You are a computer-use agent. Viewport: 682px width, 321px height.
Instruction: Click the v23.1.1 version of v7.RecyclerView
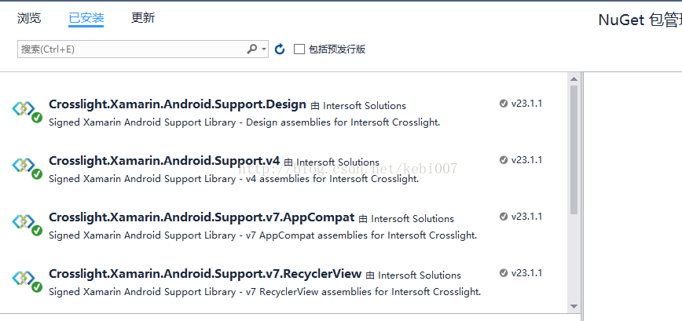(526, 273)
